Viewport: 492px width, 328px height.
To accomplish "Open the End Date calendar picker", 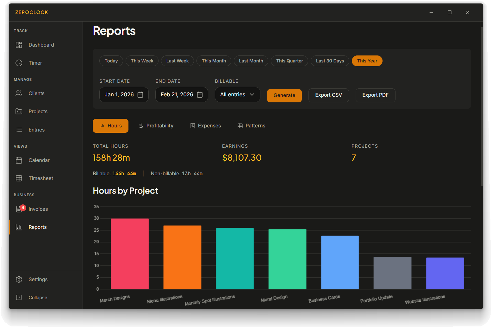I will pos(200,95).
